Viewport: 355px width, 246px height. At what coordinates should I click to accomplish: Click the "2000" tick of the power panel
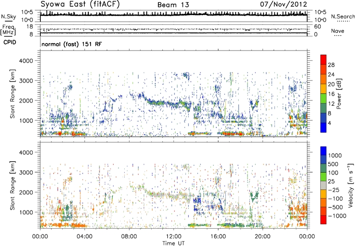(x=26, y=100)
